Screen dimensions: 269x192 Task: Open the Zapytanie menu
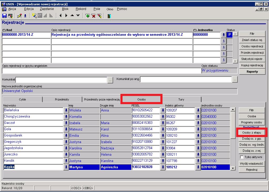click(x=47, y=9)
